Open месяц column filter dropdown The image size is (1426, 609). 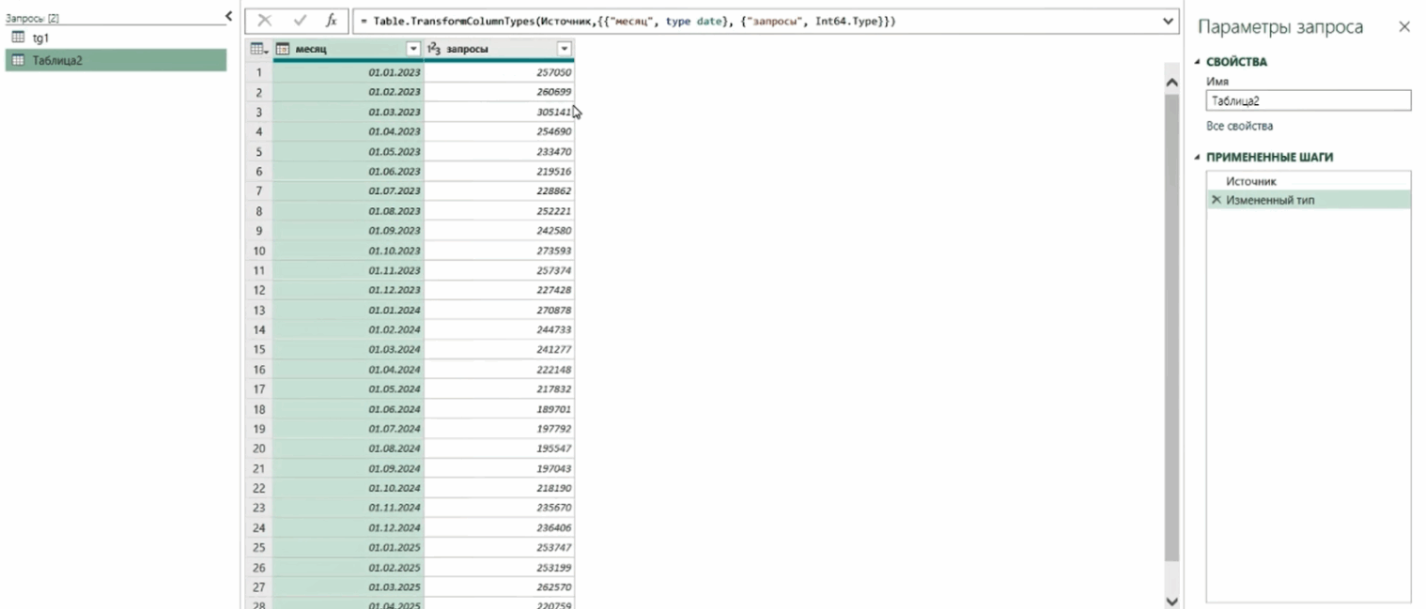coord(413,48)
